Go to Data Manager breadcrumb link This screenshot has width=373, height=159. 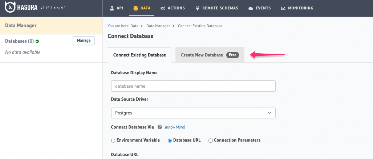coord(159,26)
